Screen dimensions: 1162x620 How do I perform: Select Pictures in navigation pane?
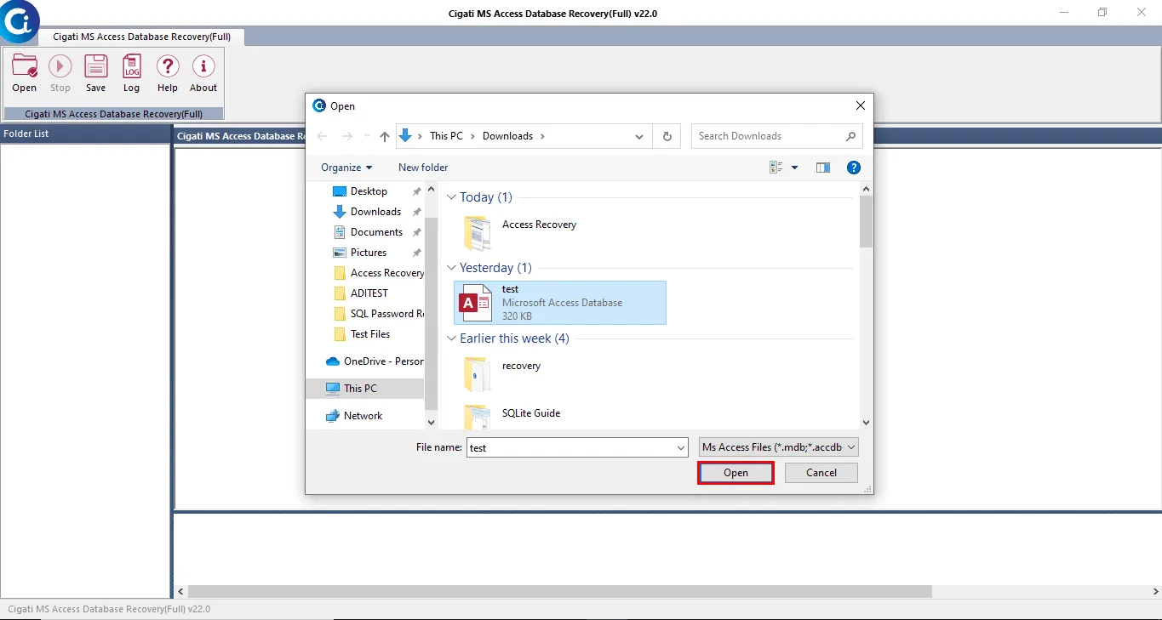pos(369,253)
